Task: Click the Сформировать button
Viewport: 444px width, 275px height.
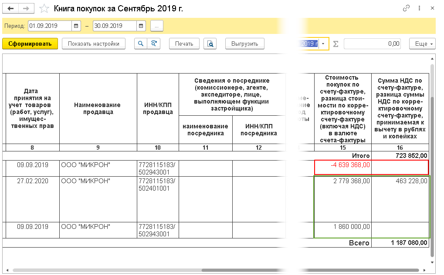Action: 30,44
